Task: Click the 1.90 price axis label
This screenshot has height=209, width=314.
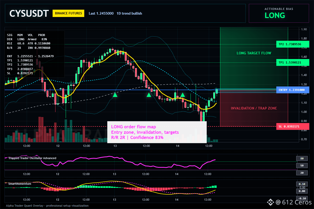Action: pos(304,30)
